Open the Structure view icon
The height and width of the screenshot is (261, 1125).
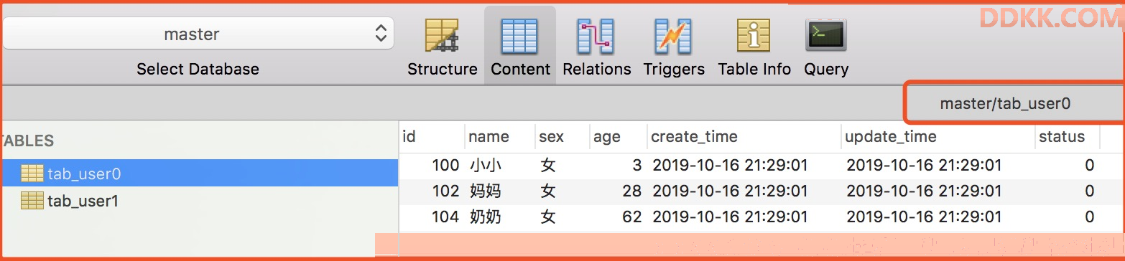click(442, 36)
